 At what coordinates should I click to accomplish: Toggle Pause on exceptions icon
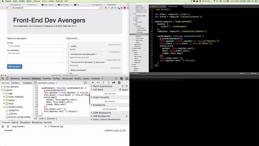119,83
